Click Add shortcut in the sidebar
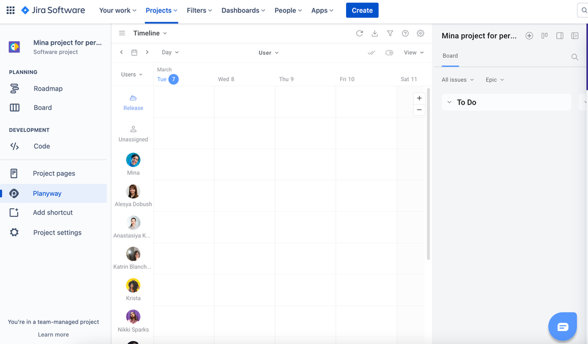The height and width of the screenshot is (344, 588). pos(53,212)
